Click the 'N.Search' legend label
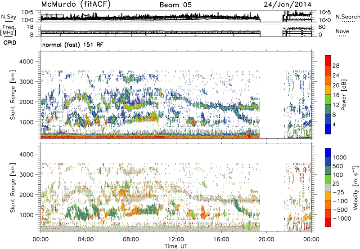The width and height of the screenshot is (360, 249). click(x=347, y=17)
